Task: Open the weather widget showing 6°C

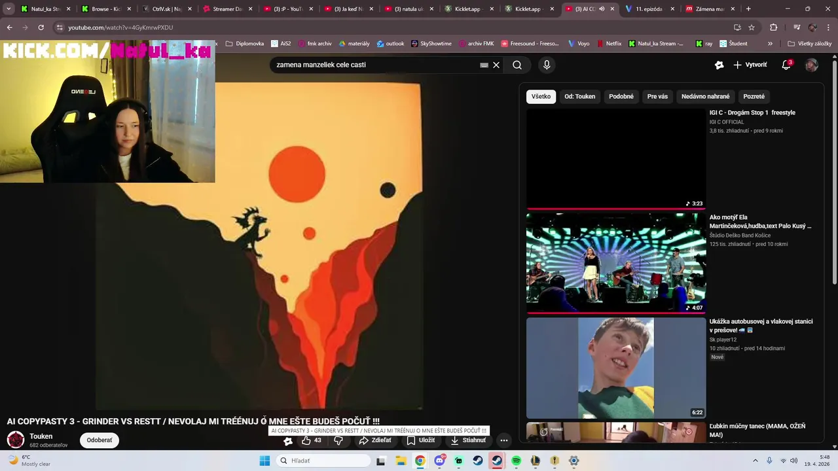Action: [x=29, y=461]
